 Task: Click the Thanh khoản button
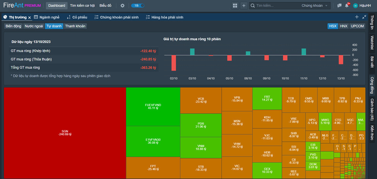pos(75,26)
